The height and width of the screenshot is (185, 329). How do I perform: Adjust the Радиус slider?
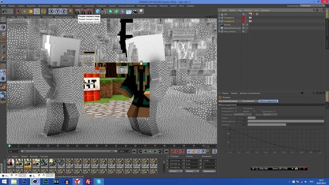[286, 118]
